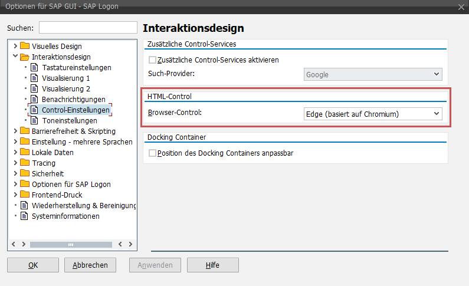Click the Sicherheit folder icon
The height and width of the screenshot is (286, 469).
point(25,173)
